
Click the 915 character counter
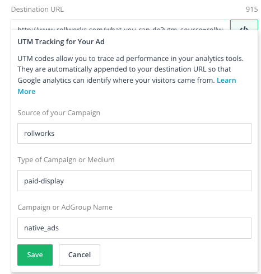pos(252,9)
